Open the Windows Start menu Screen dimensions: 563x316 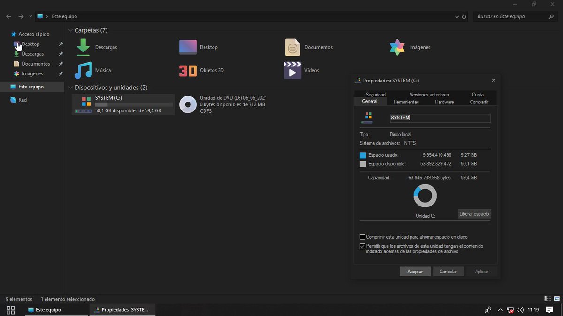10,310
